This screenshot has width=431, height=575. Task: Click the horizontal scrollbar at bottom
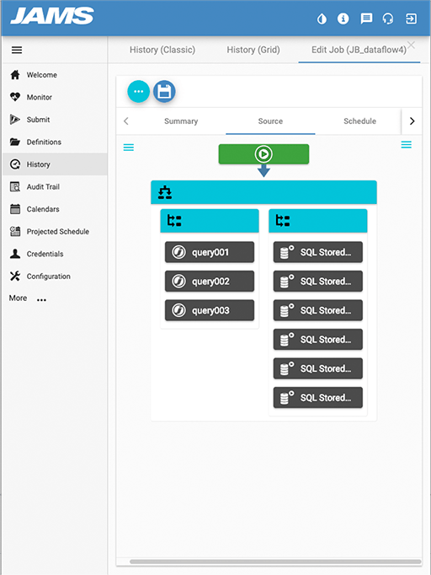pyautogui.click(x=275, y=562)
